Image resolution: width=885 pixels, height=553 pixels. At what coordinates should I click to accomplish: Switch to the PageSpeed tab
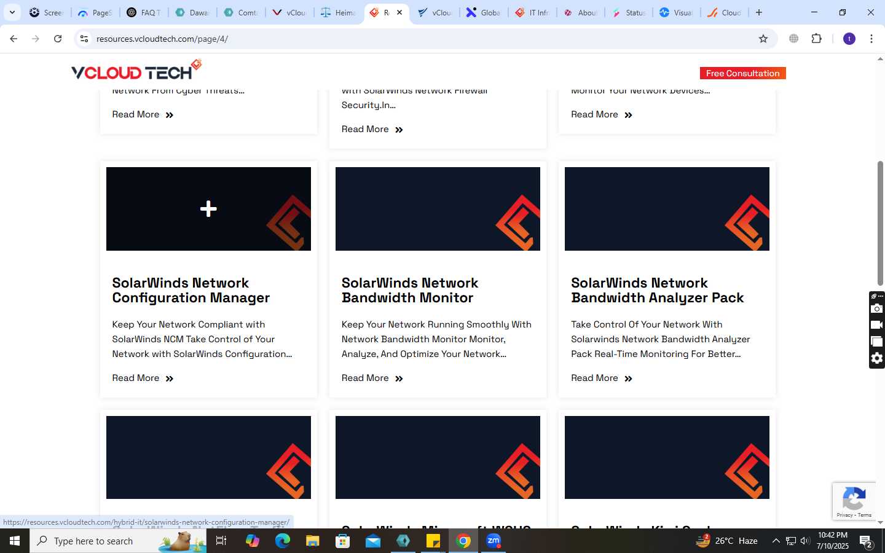95,12
